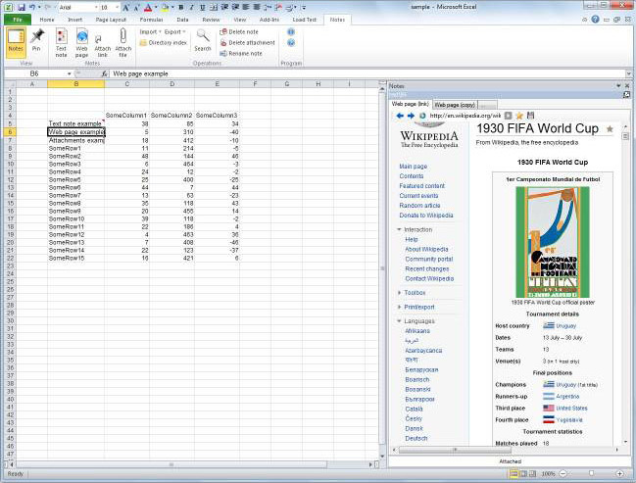
Task: Click the zoom slider in status bar
Action: point(591,473)
